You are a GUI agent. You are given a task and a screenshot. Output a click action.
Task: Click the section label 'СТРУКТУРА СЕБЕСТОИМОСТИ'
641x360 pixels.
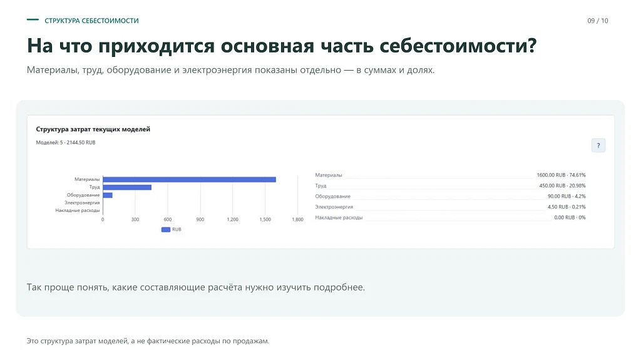91,21
